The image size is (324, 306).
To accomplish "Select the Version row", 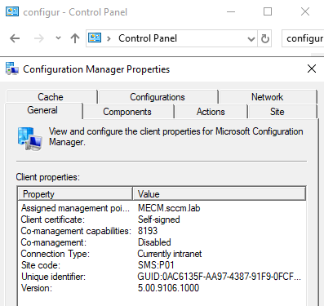I will click(x=162, y=288).
